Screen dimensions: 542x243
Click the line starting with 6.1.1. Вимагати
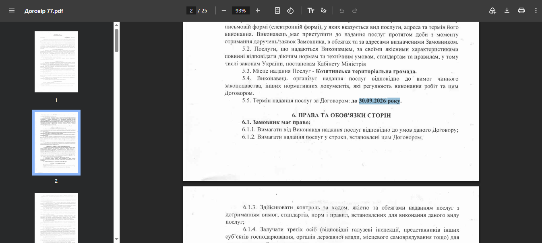pos(350,130)
